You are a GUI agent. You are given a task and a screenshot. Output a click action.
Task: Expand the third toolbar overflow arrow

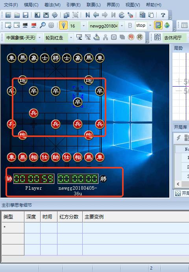[147, 41]
